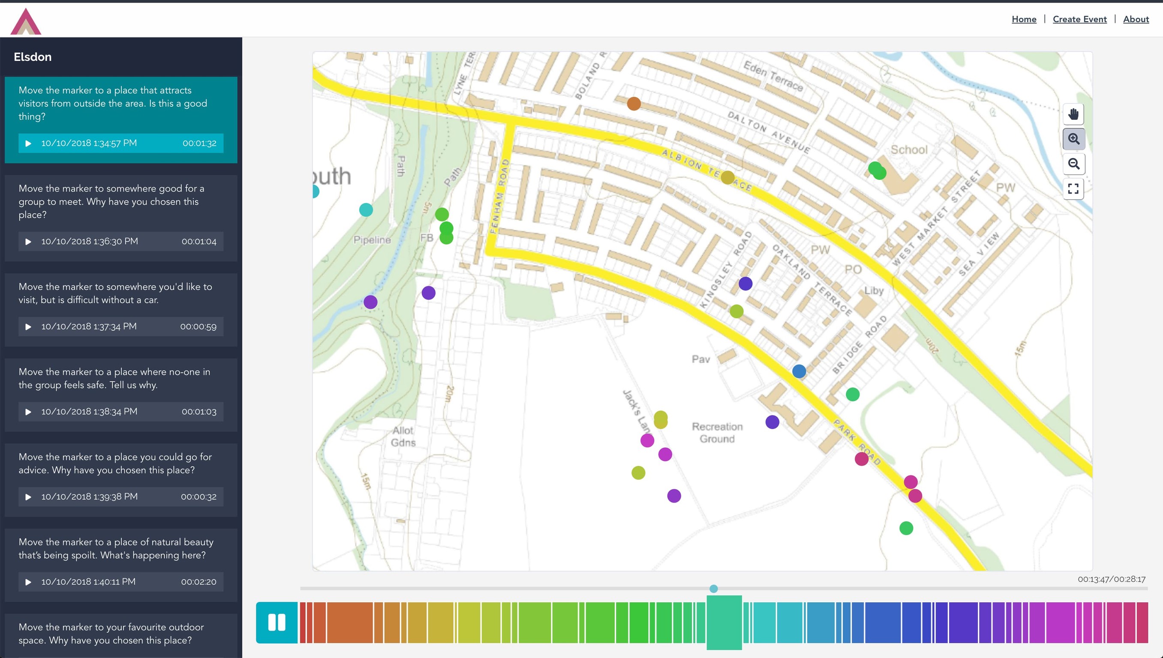Navigate to Home
Screen dimensions: 1163x658
[1024, 19]
